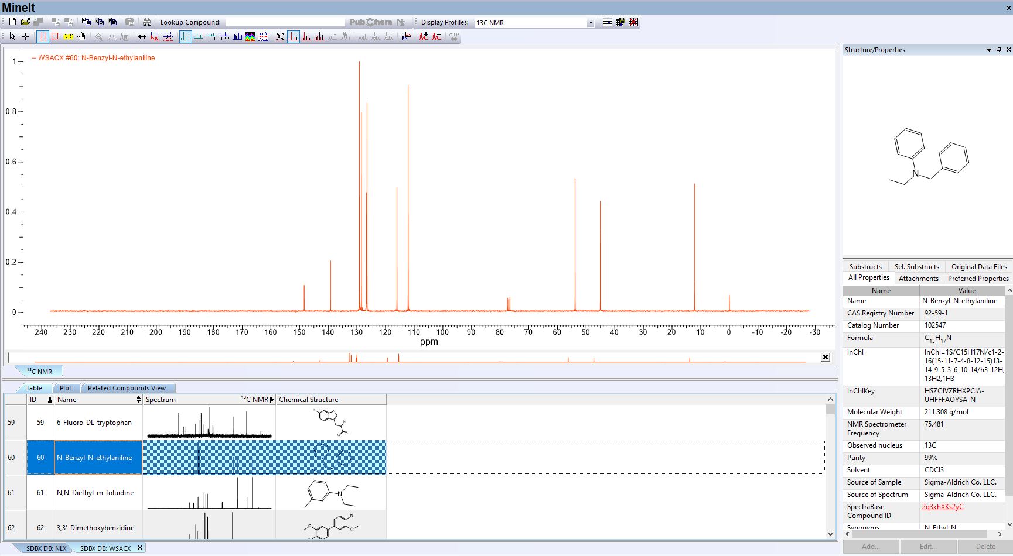Pin the Structure/Properties panel

(x=999, y=50)
